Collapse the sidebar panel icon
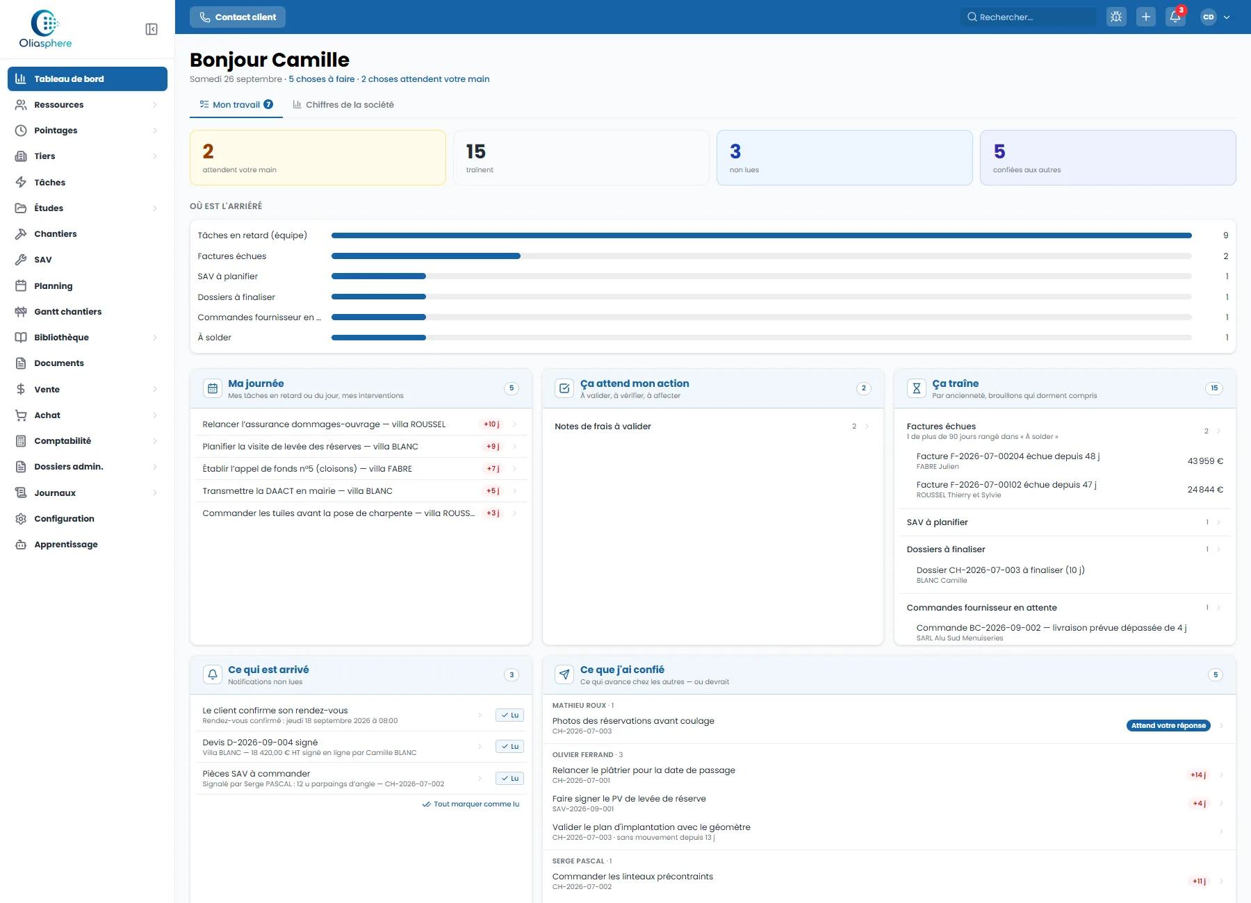 coord(152,29)
